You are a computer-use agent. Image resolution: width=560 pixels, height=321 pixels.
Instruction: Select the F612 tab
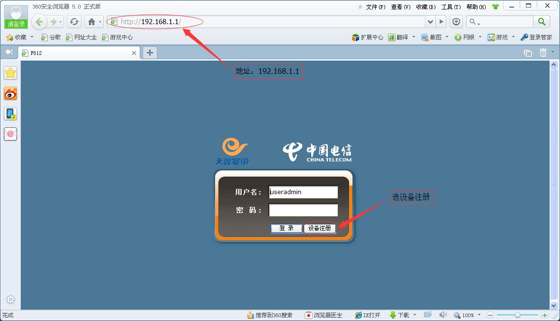[79, 53]
